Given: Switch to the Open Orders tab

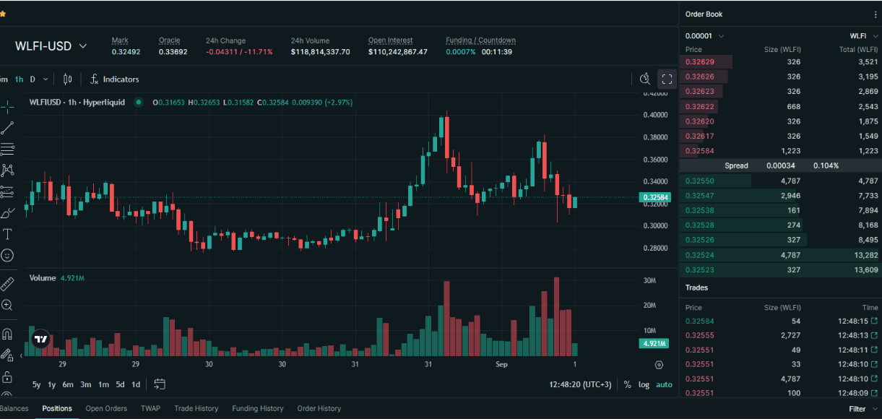Looking at the screenshot, I should coord(106,408).
